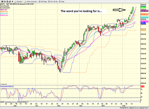
Task: Click the Stochastic(14(1),3) panel label
Action: tap(7, 87)
